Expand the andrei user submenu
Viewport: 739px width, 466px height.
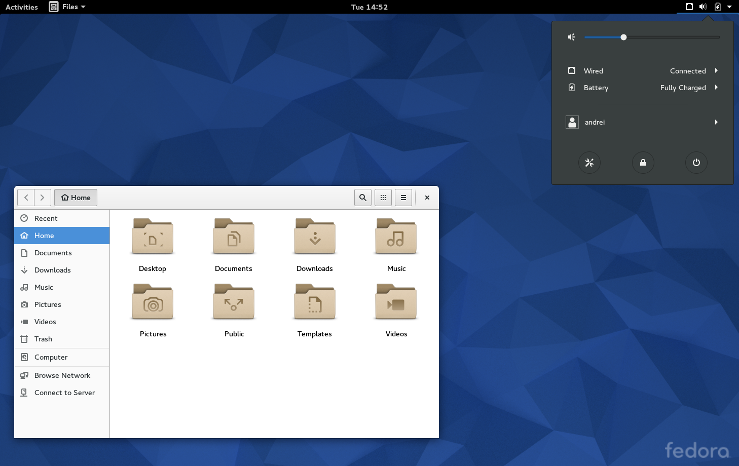tap(643, 122)
